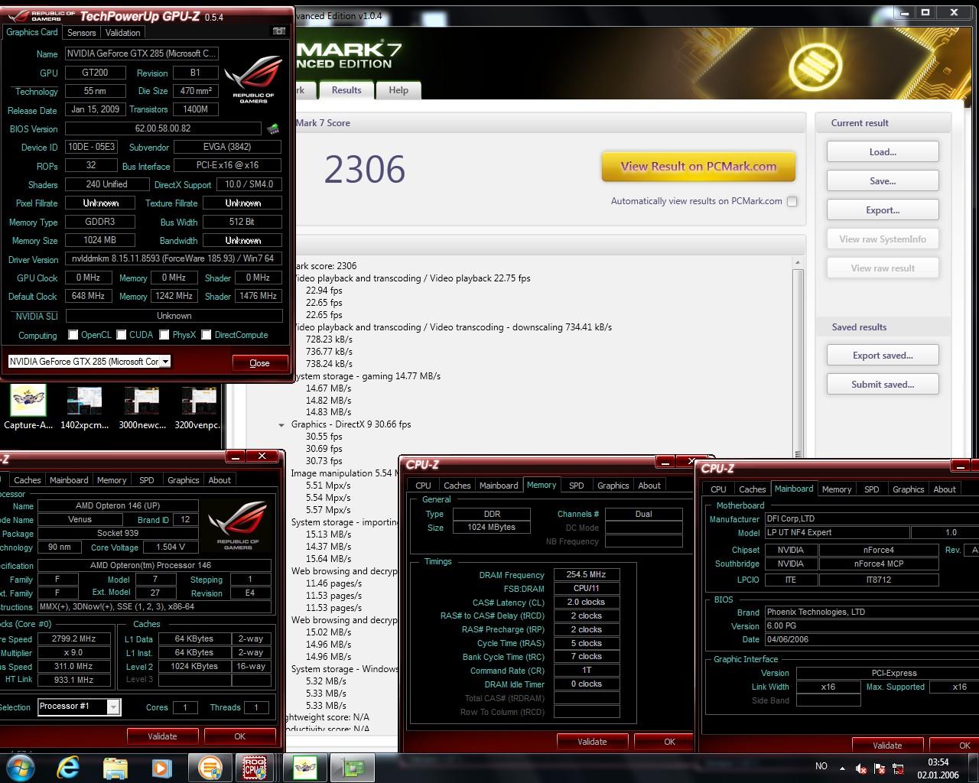
Task: Switch to the Validation tab in GPU-Z
Action: pyautogui.click(x=123, y=33)
